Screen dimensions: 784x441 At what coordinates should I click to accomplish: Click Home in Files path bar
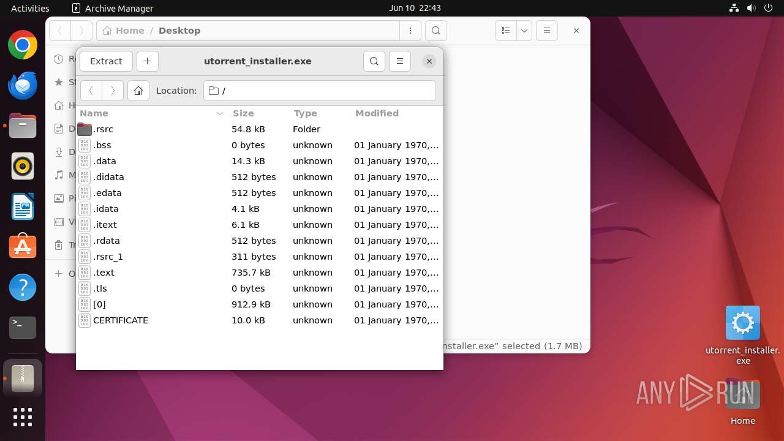coord(124,31)
